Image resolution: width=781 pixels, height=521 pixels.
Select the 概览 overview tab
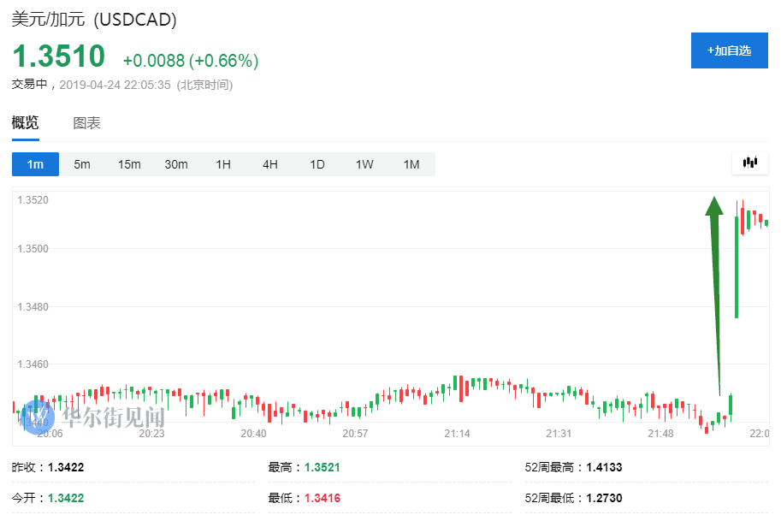[25, 123]
